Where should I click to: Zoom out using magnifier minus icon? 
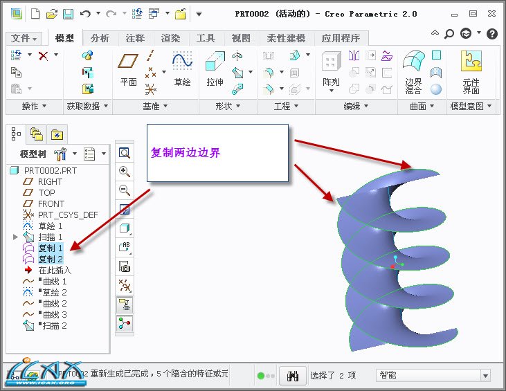pos(125,190)
